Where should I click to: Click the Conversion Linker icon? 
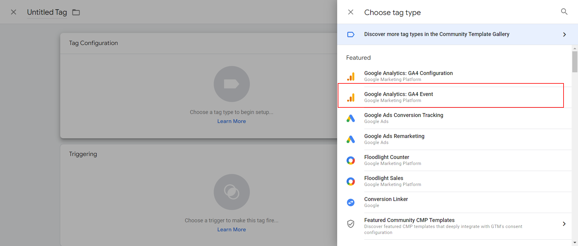pyautogui.click(x=351, y=202)
